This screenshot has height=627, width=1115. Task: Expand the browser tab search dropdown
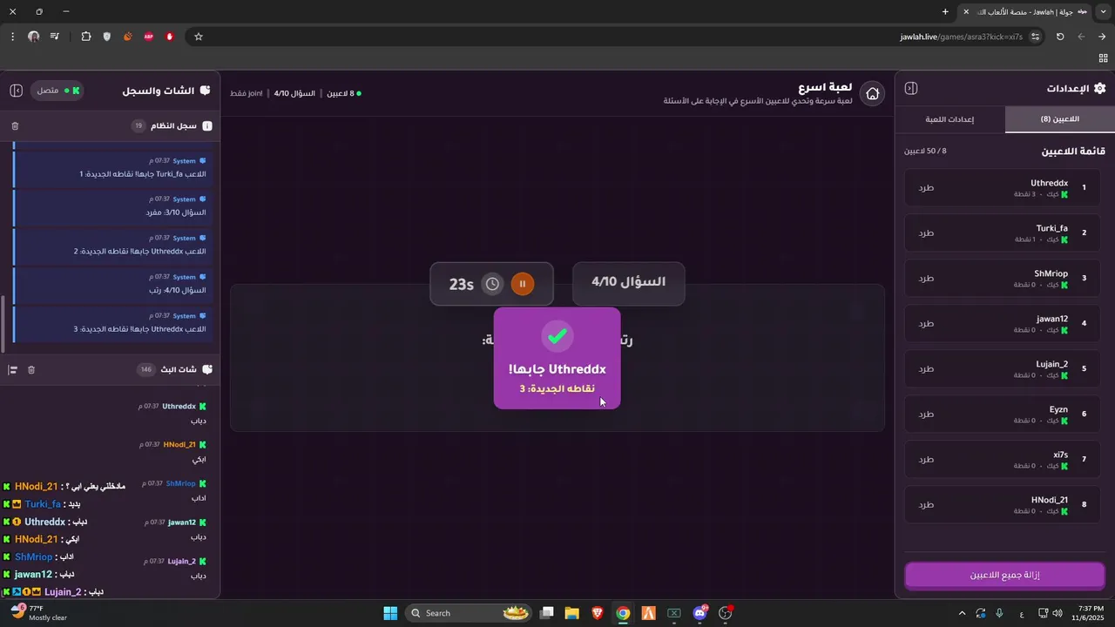coord(1104,11)
